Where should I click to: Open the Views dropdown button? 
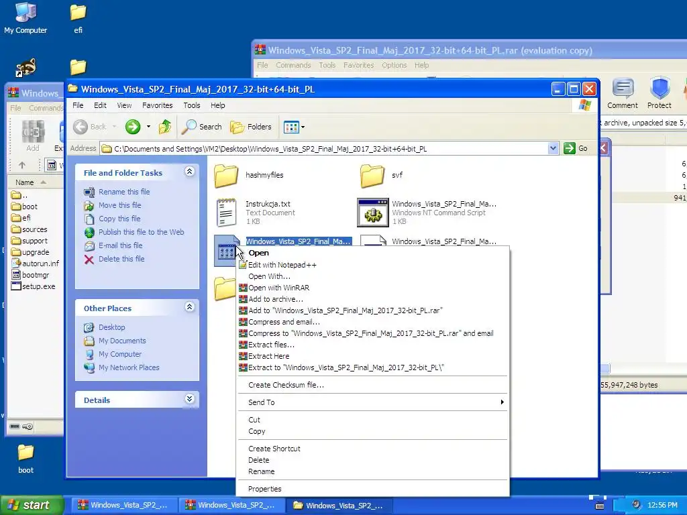(294, 127)
